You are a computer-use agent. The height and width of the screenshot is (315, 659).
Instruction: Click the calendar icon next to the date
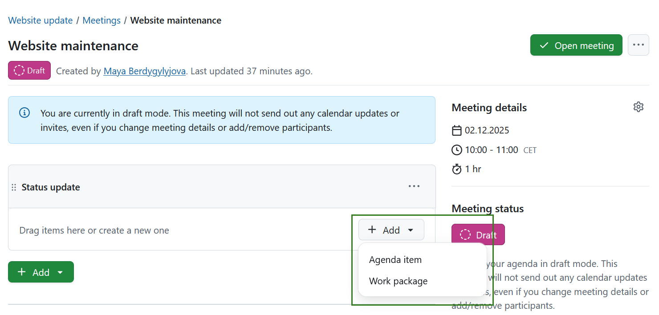(x=456, y=130)
